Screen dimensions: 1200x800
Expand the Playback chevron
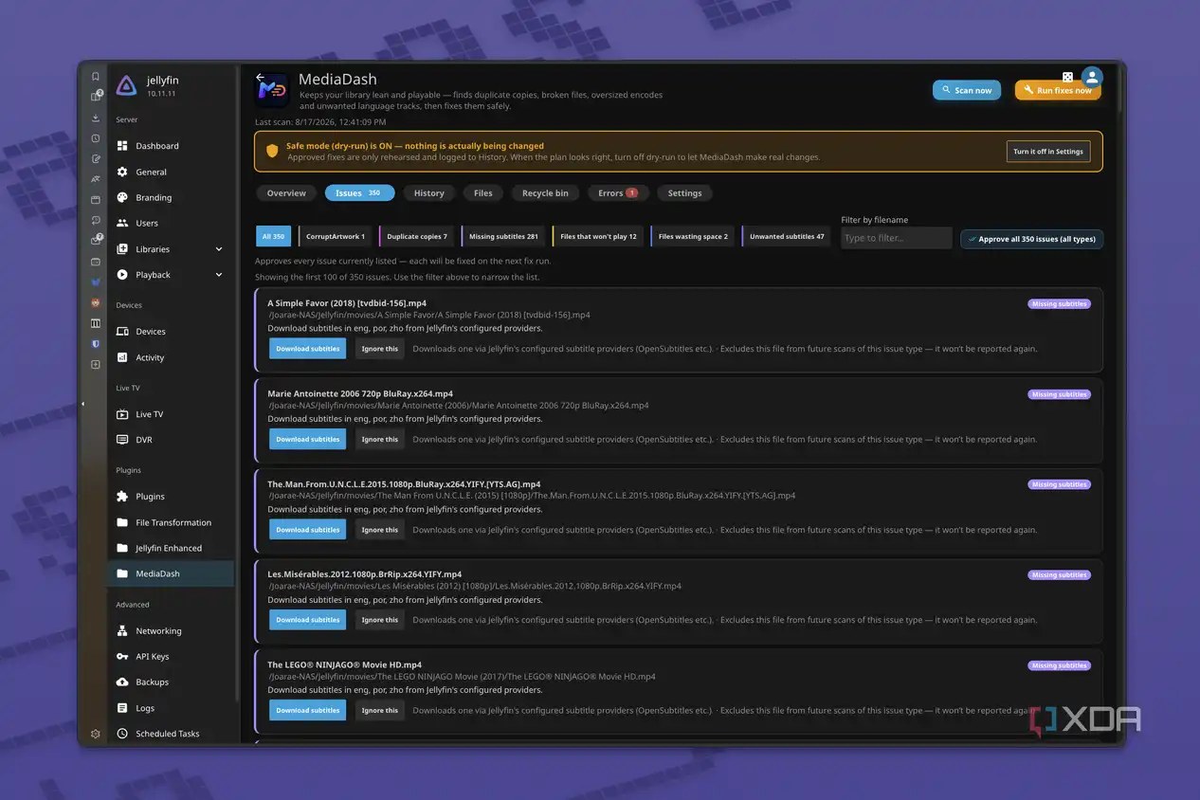click(x=219, y=275)
